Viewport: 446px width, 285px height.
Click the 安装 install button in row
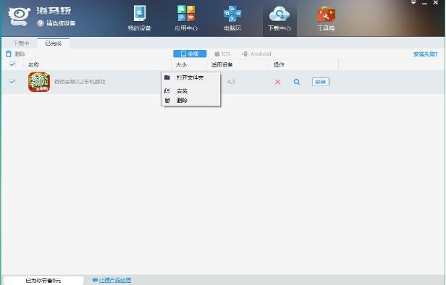tap(321, 82)
